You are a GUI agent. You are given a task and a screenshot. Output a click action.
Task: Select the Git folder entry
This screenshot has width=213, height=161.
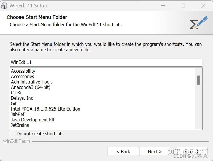pos(14,103)
